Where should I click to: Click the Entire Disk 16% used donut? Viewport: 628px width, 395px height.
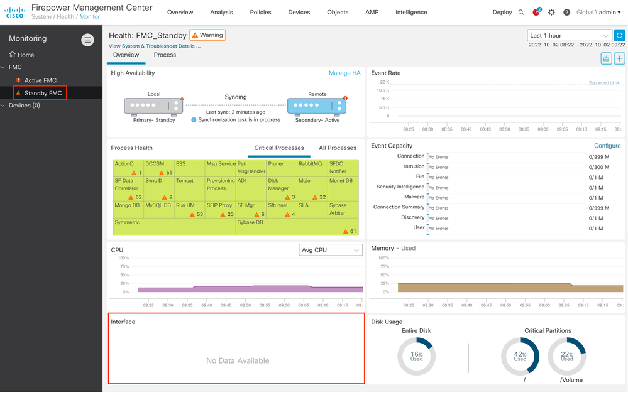(417, 356)
